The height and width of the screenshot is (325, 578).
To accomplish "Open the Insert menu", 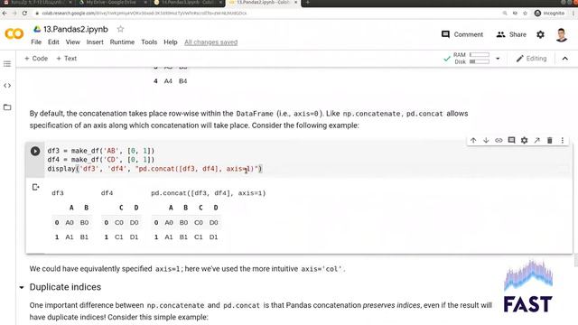I will click(x=95, y=42).
